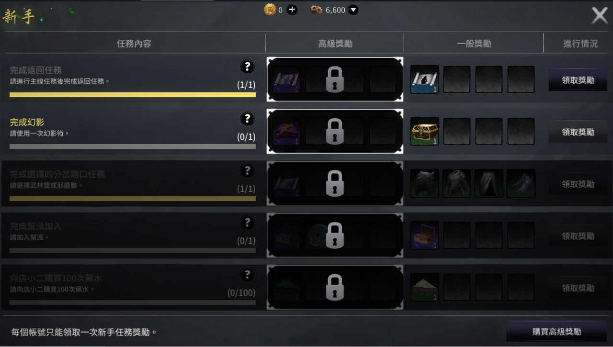Viewport: 613px width, 347px height.
Task: Select the 一般獎勵 column header
Action: pos(474,44)
